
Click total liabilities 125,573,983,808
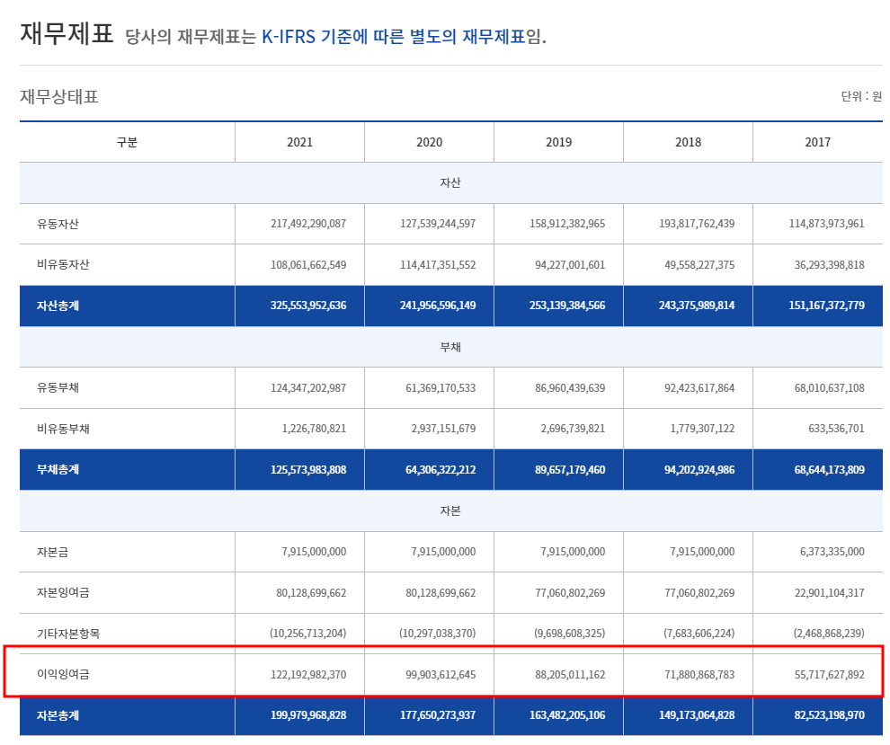[308, 469]
